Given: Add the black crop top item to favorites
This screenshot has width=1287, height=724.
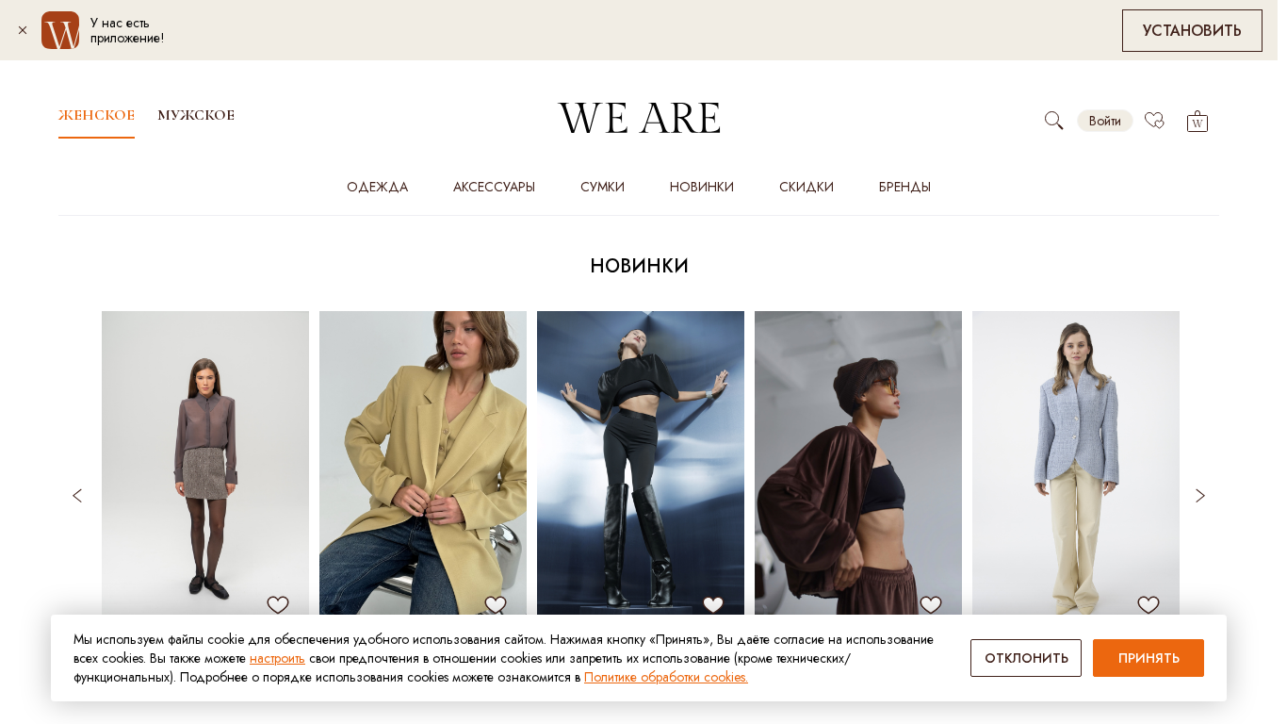Looking at the screenshot, I should 713,605.
